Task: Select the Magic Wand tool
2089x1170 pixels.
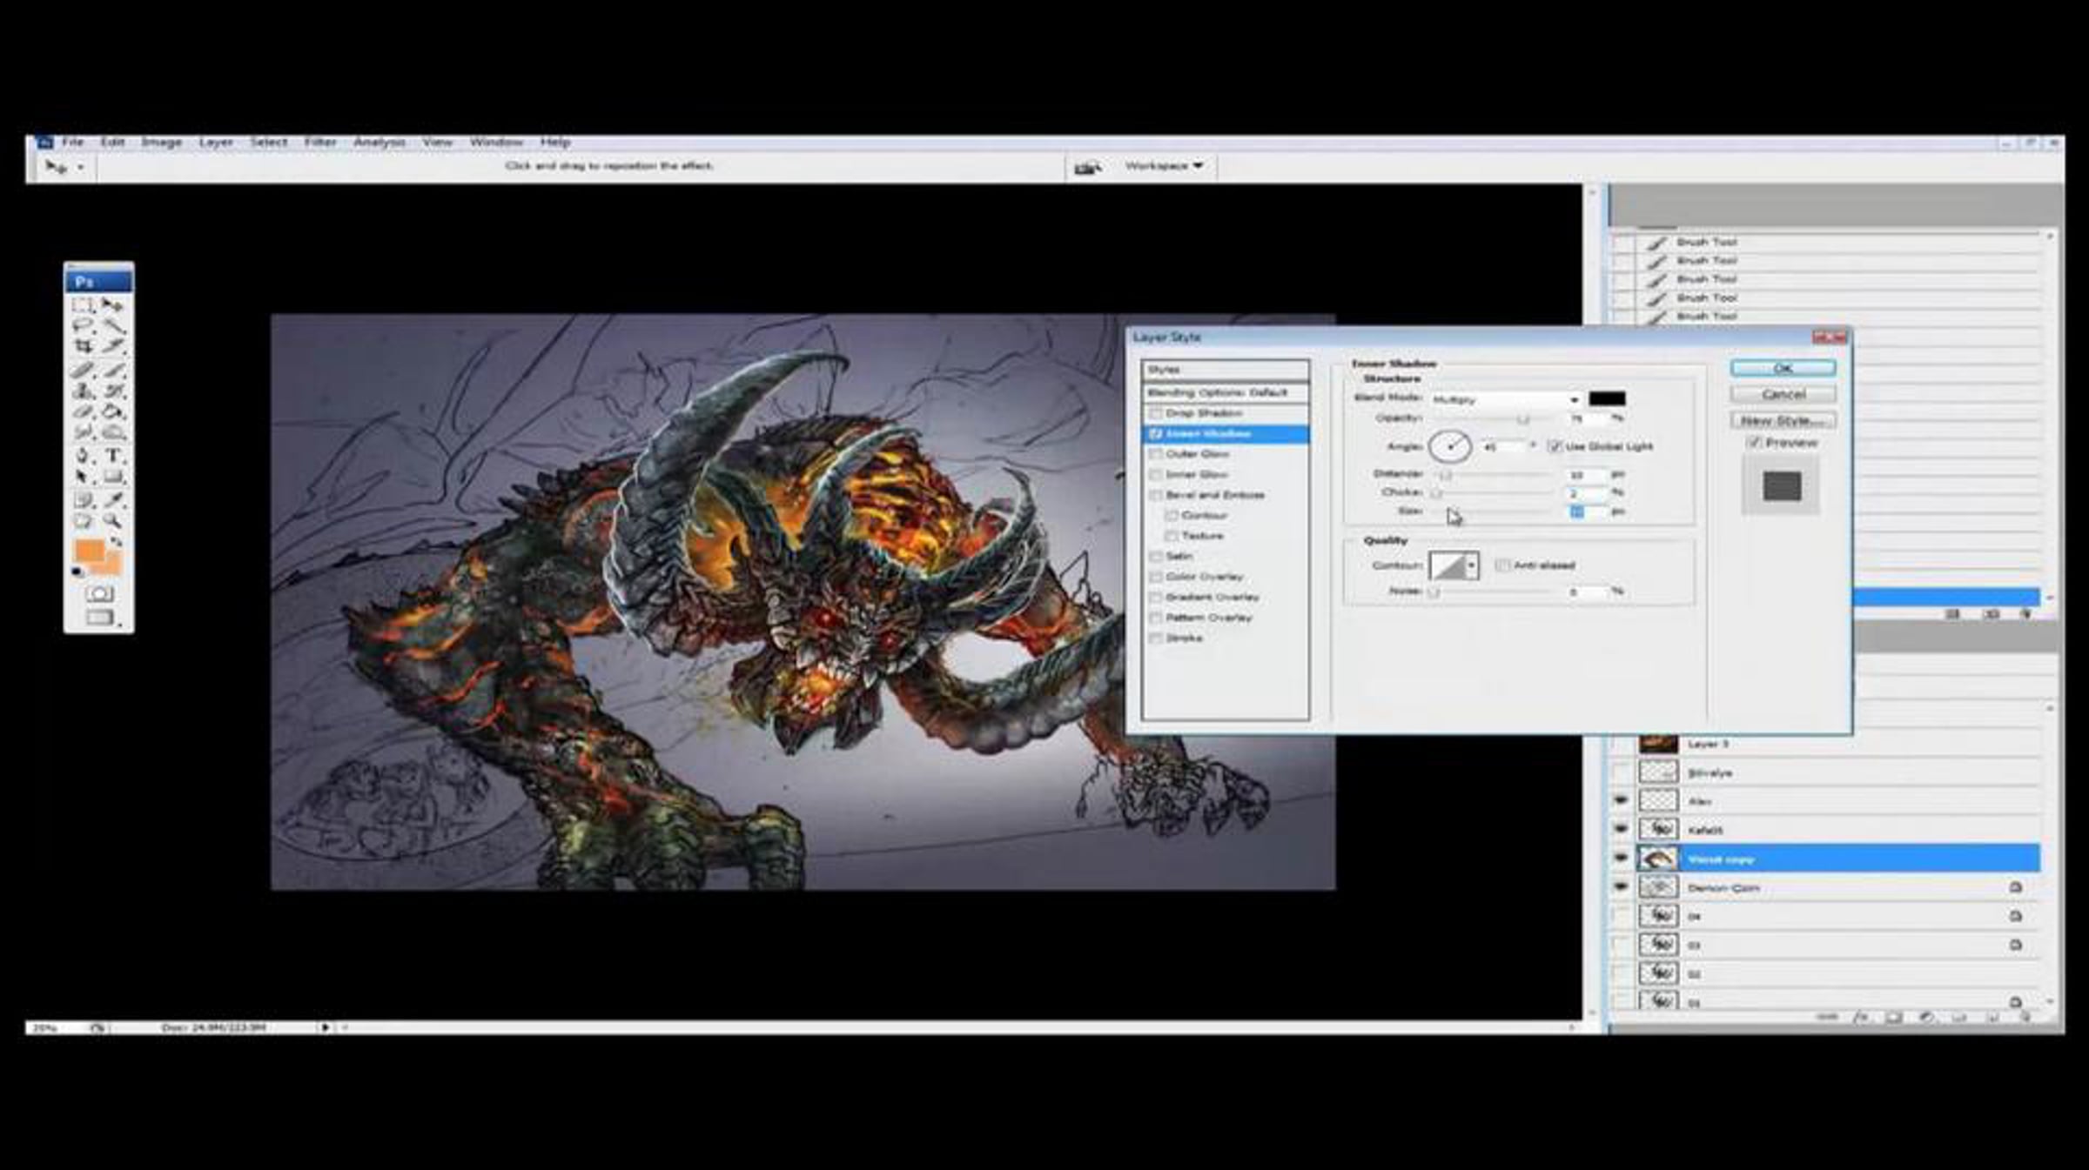Action: (113, 326)
